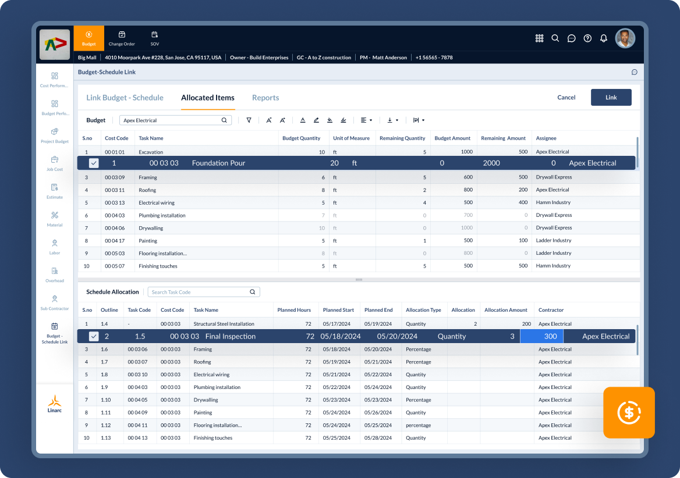This screenshot has width=680, height=478.
Task: Click the highlighted 300 allocation amount cell
Action: pyautogui.click(x=541, y=337)
